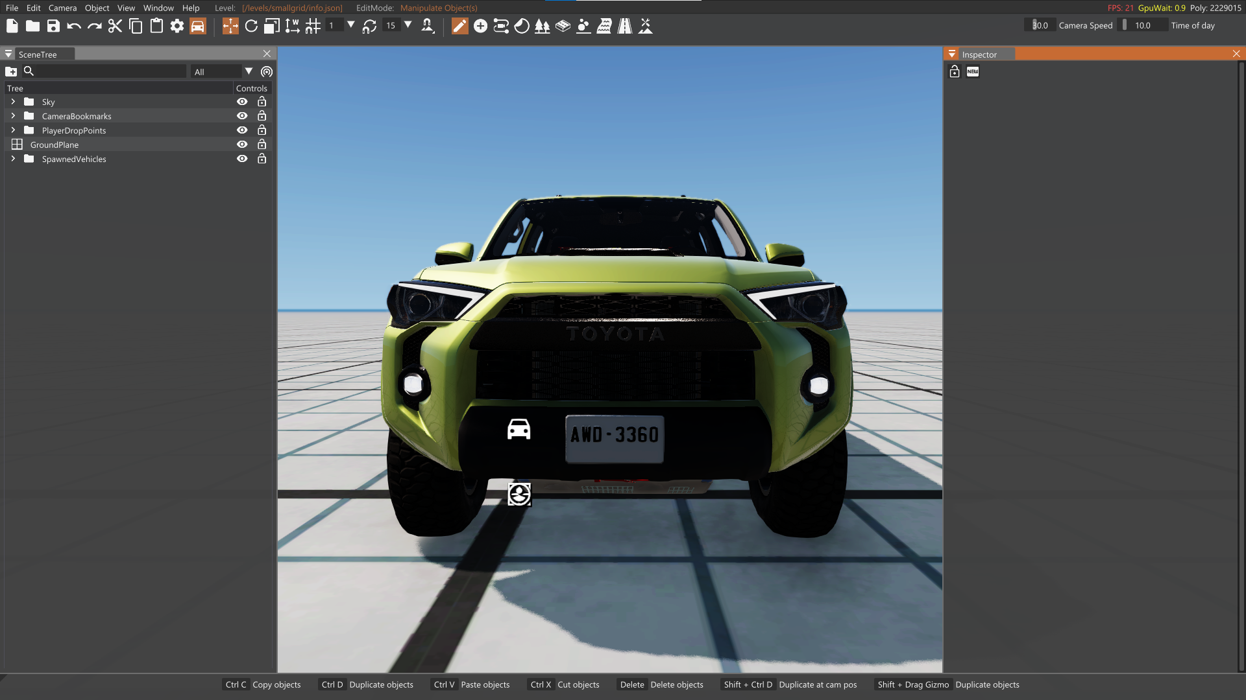Click the target icon beside the All filter

[x=267, y=71]
